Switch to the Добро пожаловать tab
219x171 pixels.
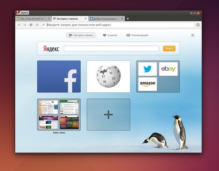[107, 19]
